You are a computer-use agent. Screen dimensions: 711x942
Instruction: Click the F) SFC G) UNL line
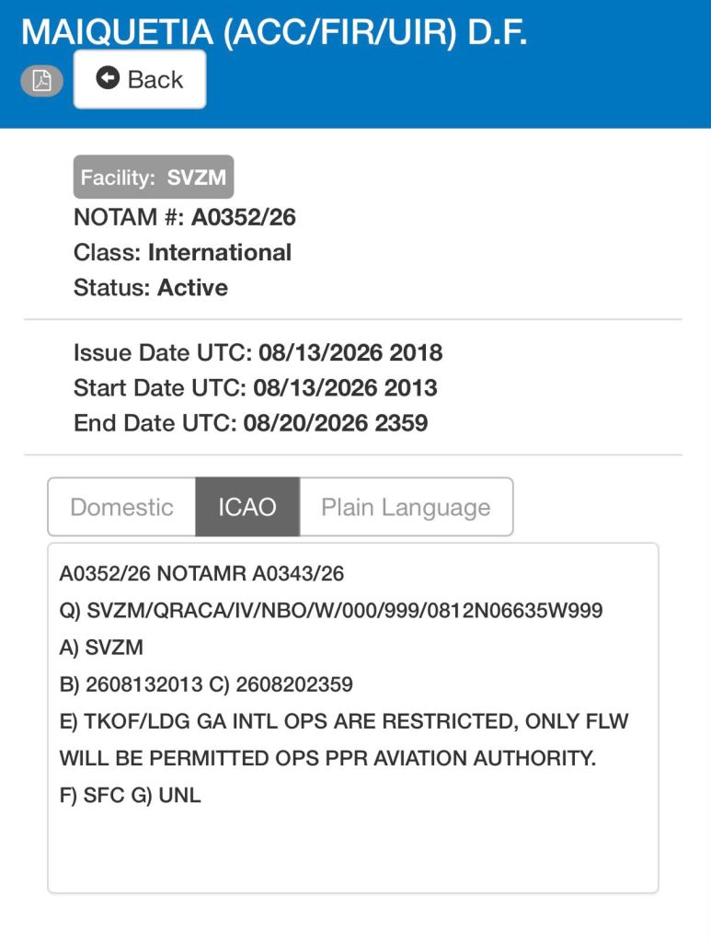coord(131,796)
